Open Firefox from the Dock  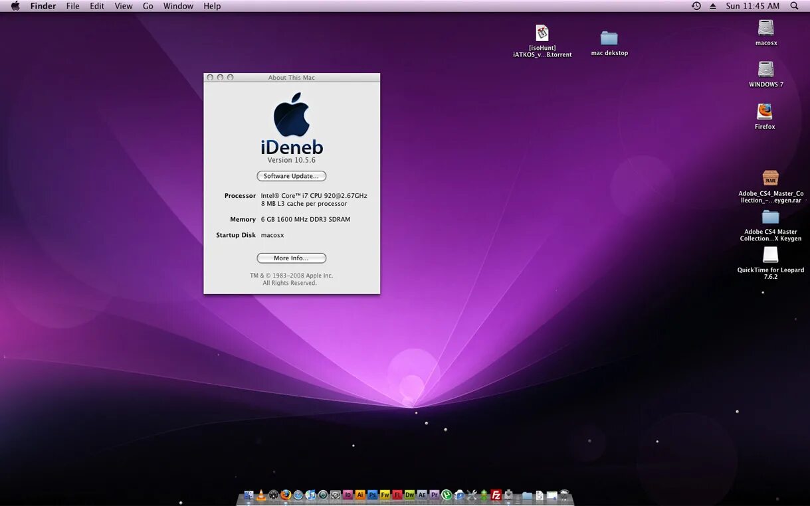286,495
